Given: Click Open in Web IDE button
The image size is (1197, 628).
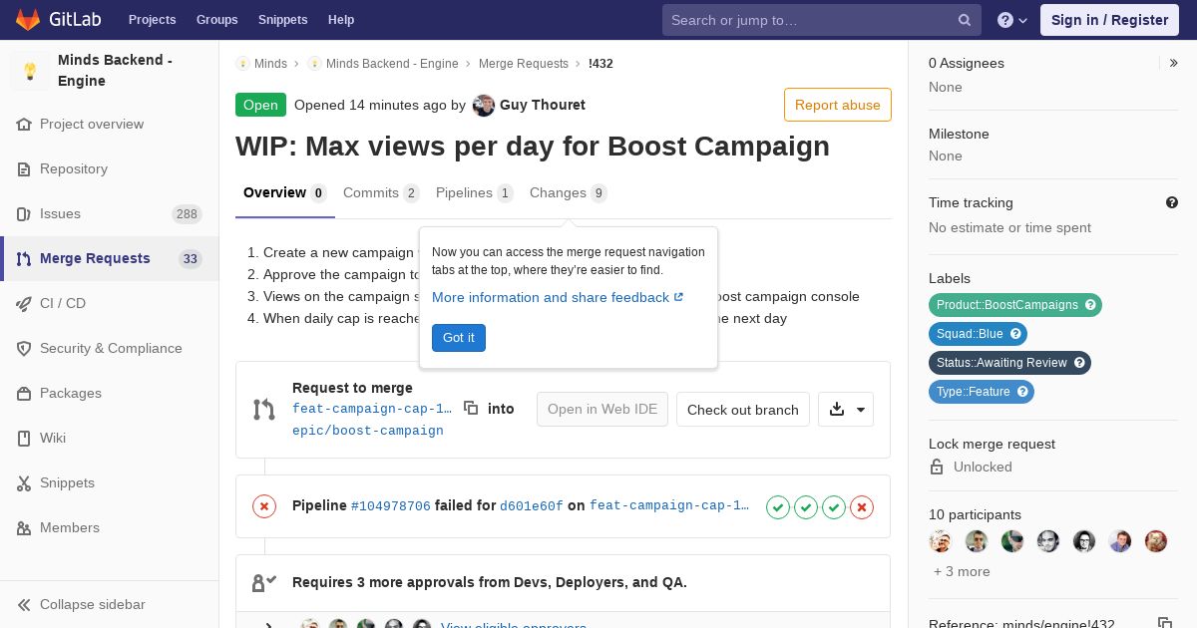Looking at the screenshot, I should [602, 410].
